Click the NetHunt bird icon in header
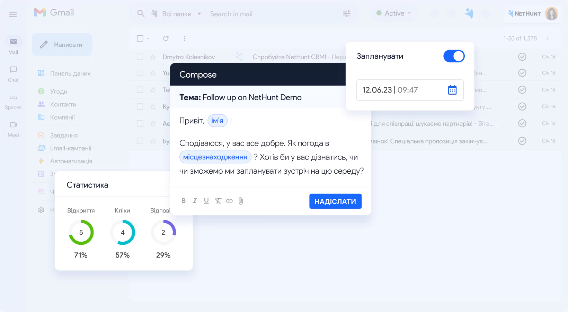 (469, 14)
